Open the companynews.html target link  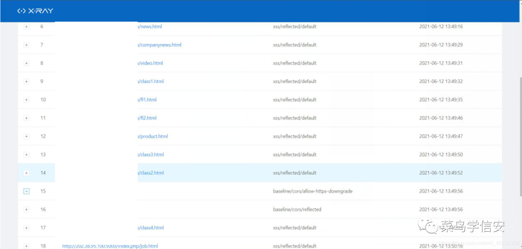(159, 45)
